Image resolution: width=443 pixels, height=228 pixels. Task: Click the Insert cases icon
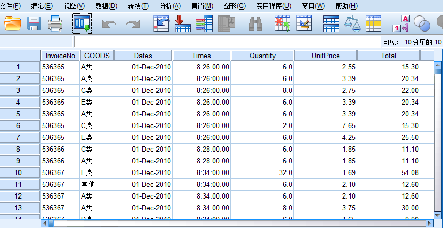tap(282, 23)
